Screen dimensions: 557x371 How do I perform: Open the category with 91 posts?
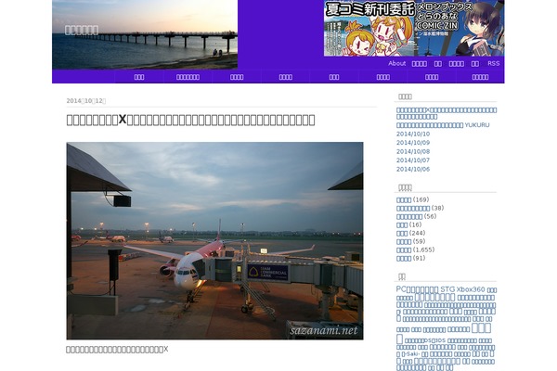point(404,259)
